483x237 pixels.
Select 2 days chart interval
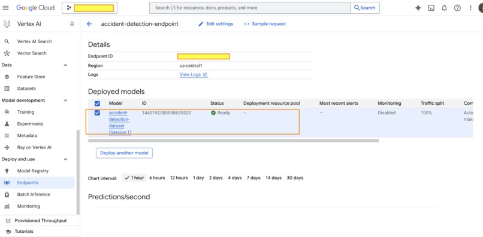pos(216,178)
